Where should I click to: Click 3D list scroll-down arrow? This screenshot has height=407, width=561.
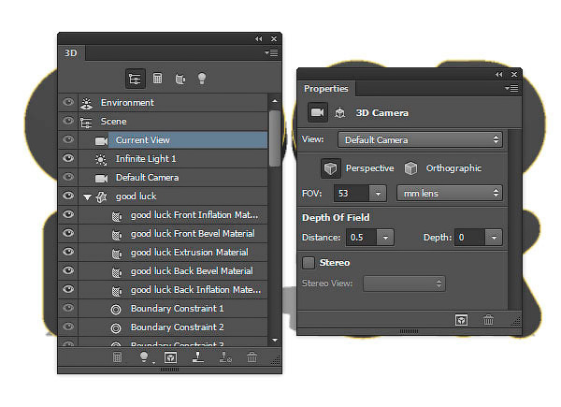point(275,340)
